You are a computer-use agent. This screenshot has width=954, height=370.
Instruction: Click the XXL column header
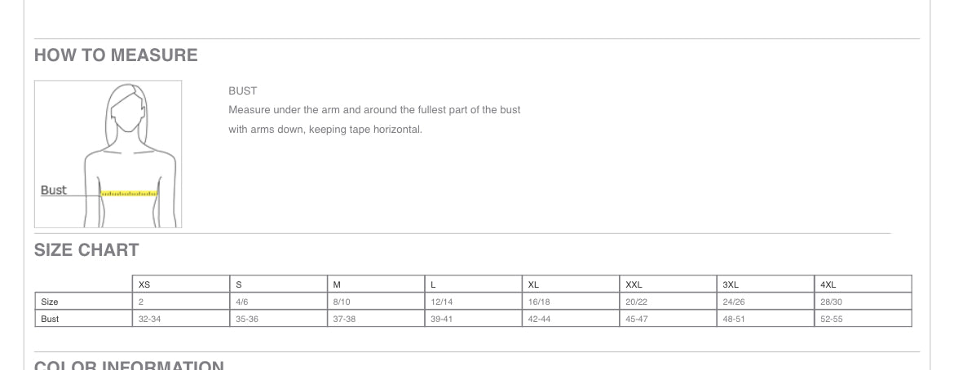coord(634,284)
